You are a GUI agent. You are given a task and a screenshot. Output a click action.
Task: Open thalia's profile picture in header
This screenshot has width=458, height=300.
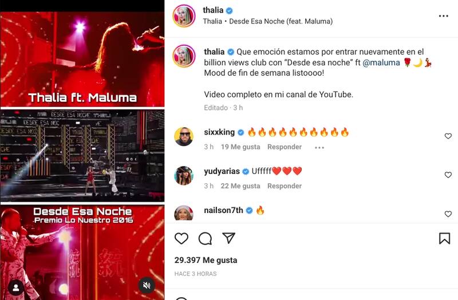pyautogui.click(x=184, y=16)
